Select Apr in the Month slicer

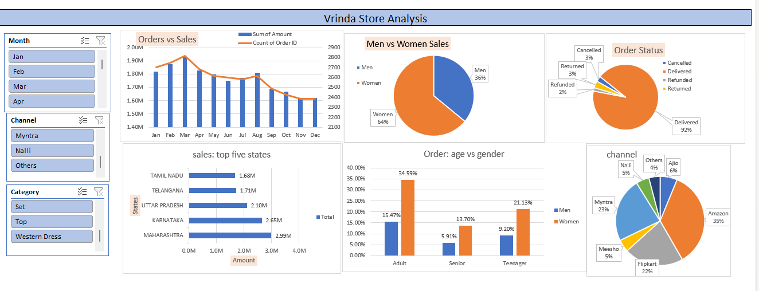tap(52, 101)
